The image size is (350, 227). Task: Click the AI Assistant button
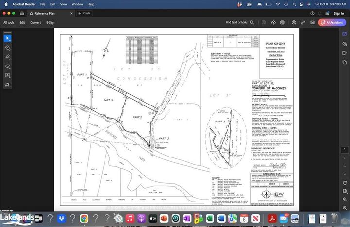pyautogui.click(x=332, y=22)
